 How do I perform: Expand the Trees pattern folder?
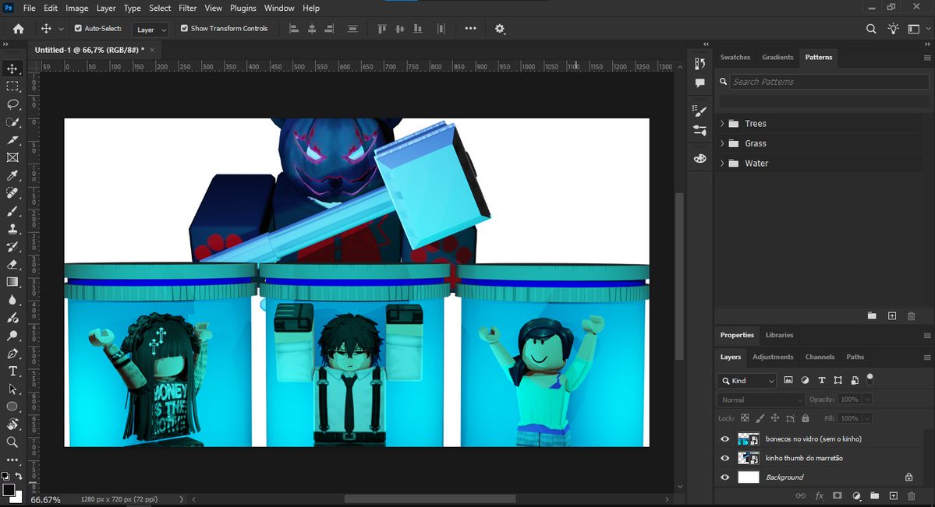click(x=722, y=123)
